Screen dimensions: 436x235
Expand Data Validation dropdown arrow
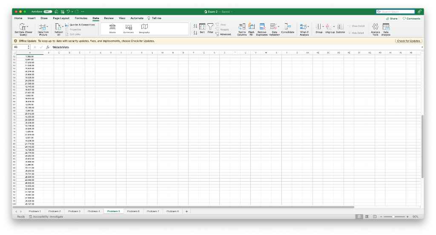click(x=278, y=27)
